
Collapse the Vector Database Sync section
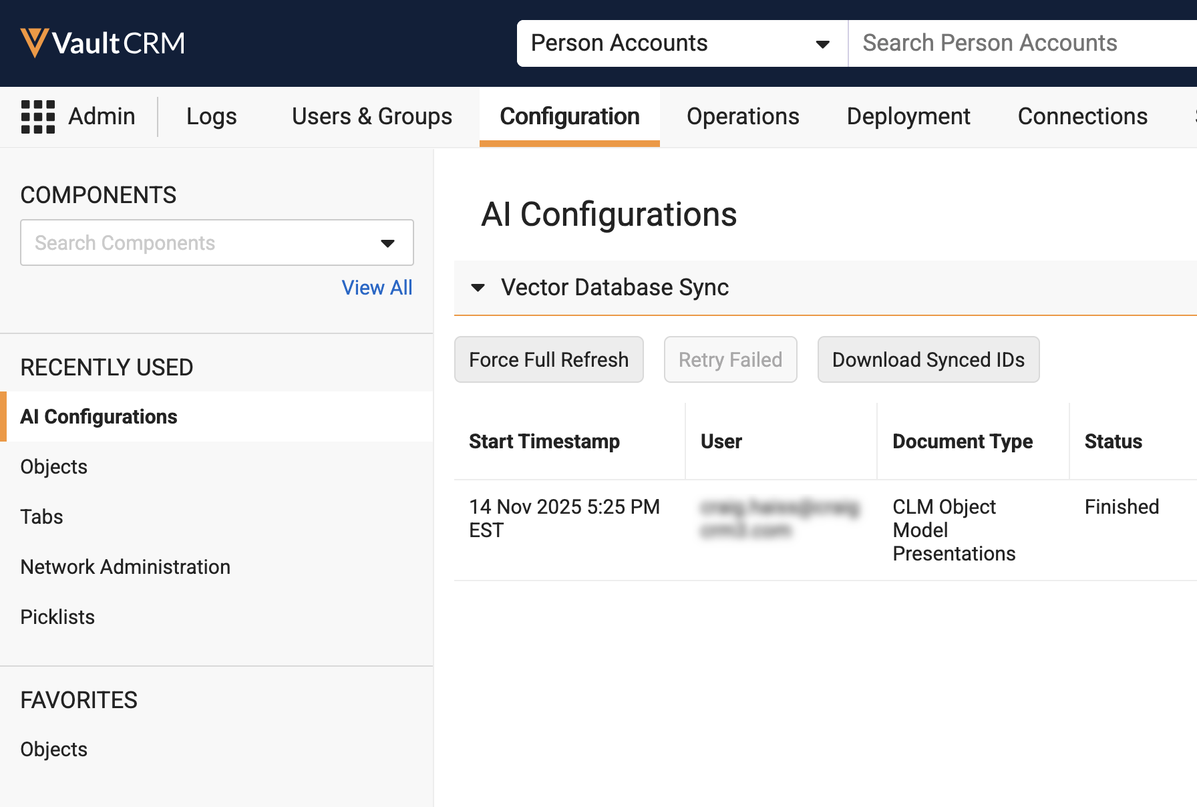(x=478, y=288)
